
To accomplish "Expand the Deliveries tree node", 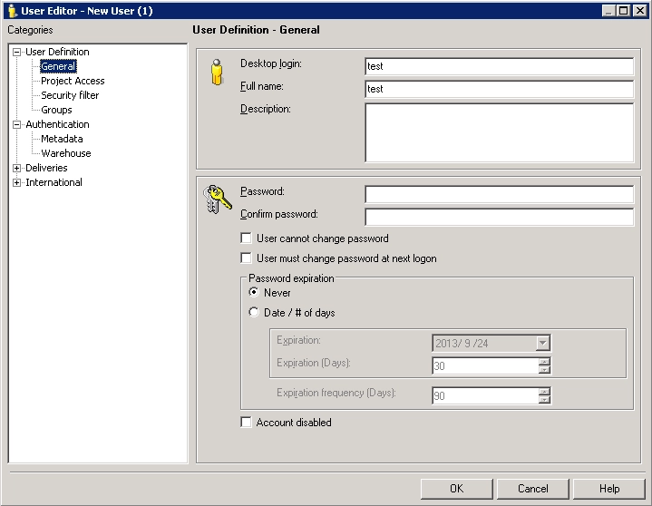I will tap(16, 168).
